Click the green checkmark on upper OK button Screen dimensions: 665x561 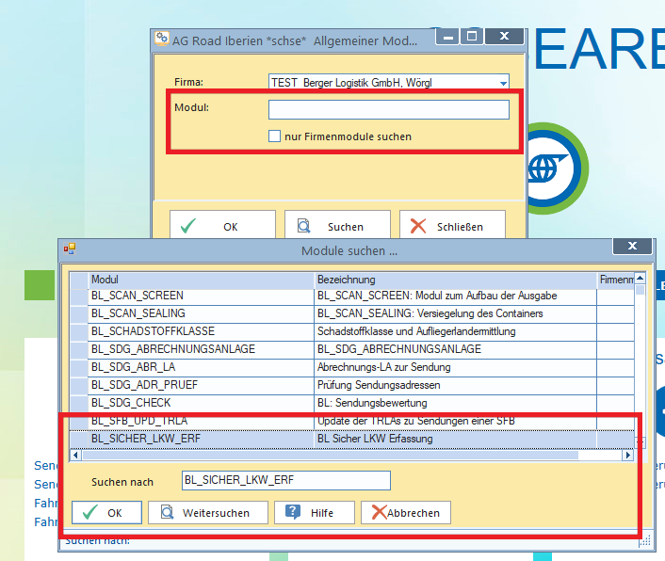(187, 226)
